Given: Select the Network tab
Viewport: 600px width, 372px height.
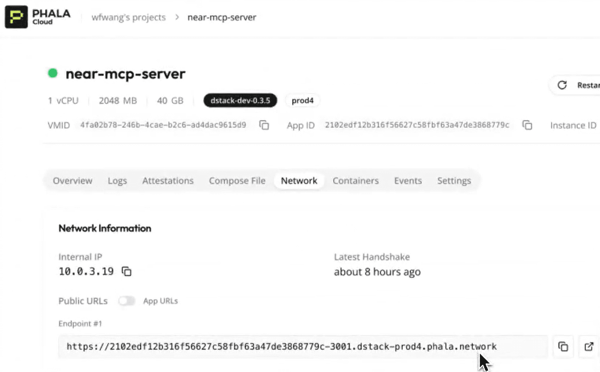Looking at the screenshot, I should tap(299, 181).
